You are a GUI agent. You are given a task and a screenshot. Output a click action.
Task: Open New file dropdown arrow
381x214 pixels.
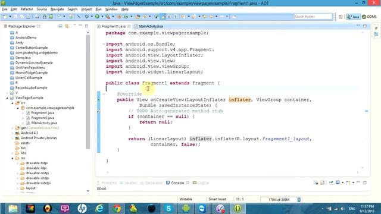click(x=10, y=17)
